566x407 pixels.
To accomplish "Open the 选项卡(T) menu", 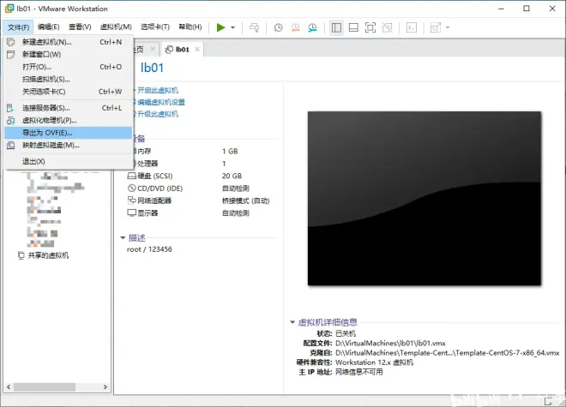I will pyautogui.click(x=155, y=27).
